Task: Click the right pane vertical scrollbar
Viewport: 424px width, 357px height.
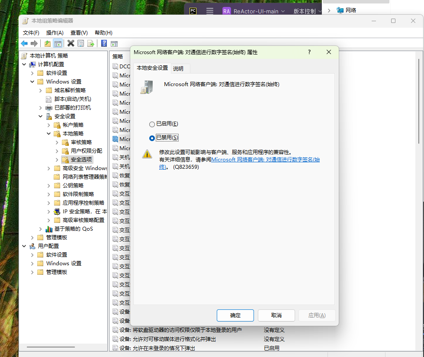Action: pyautogui.click(x=419, y=102)
